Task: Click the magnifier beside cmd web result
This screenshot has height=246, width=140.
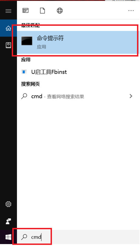Action: coord(24,96)
